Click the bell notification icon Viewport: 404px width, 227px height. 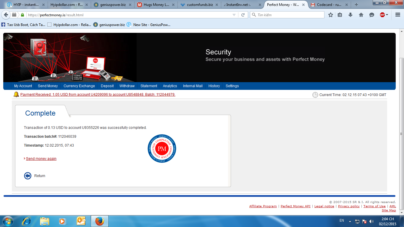[16, 95]
